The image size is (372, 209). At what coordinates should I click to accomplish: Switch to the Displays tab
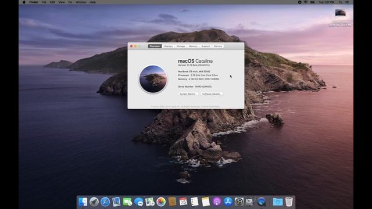(168, 46)
